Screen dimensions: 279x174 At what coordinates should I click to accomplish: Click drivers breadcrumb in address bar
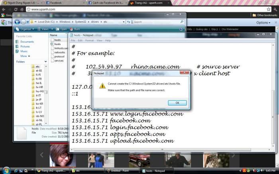pyautogui.click(x=95, y=22)
